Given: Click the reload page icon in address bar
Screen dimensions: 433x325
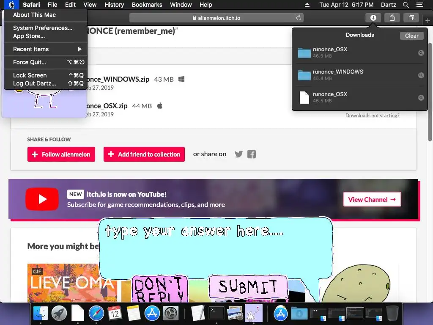Looking at the screenshot, I should point(299,18).
